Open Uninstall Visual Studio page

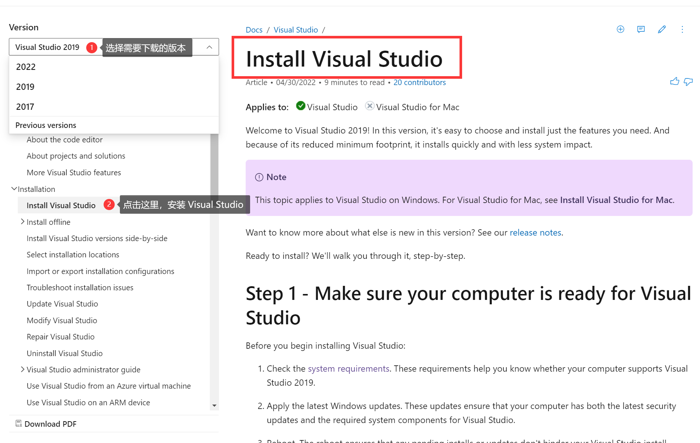(x=65, y=354)
